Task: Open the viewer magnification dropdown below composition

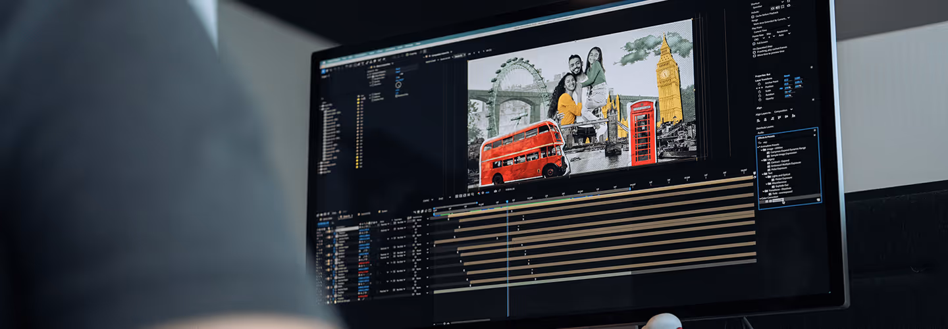Action: click(427, 200)
